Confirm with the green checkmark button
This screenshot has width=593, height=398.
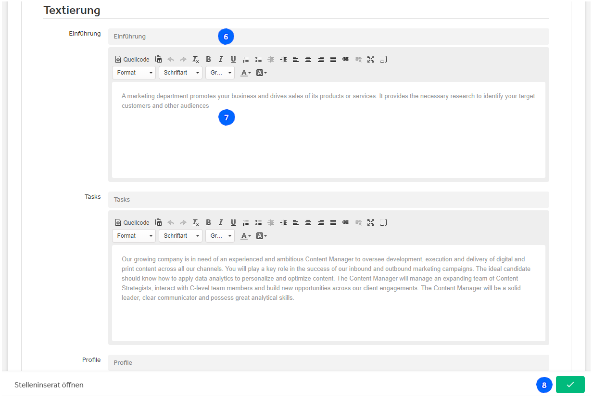[x=570, y=385]
